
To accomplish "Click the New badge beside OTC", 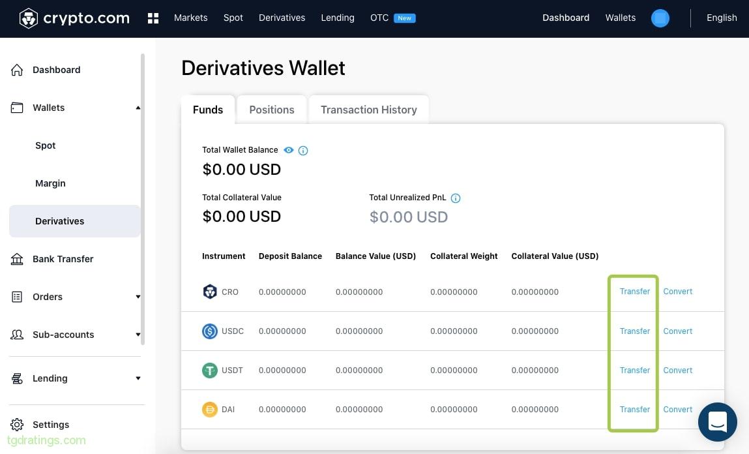I will (404, 18).
